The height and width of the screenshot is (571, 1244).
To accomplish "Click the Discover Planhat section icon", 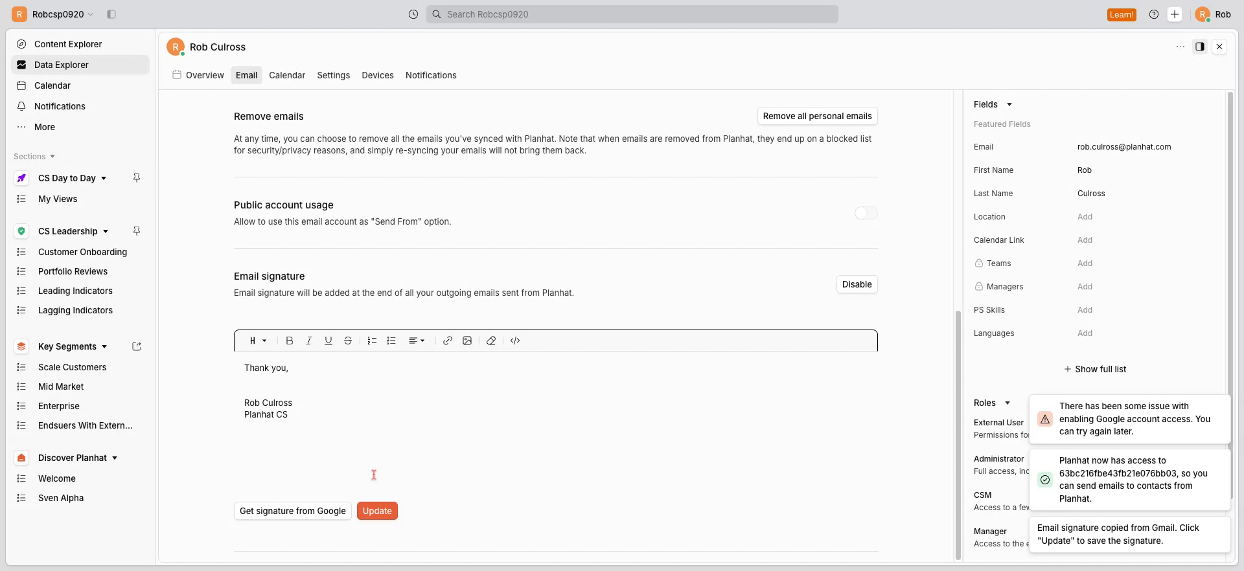I will pos(21,458).
